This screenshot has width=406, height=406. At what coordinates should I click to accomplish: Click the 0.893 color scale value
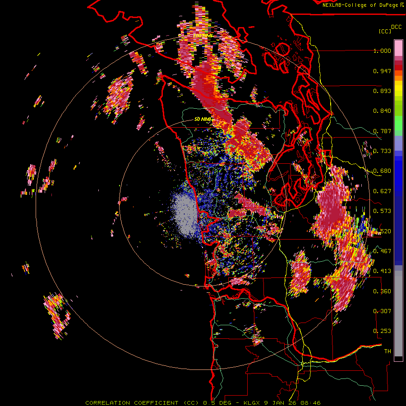point(382,91)
